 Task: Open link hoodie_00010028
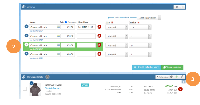pyautogui.click(x=36, y=40)
